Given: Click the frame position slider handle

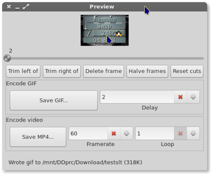Looking at the screenshot, I should pos(7,58).
